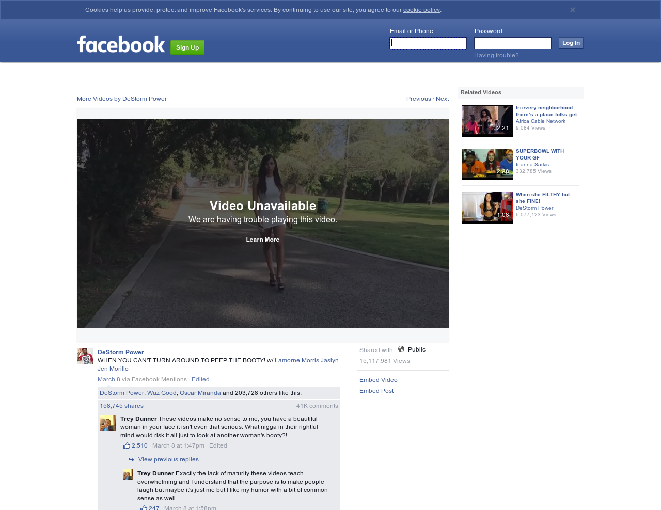Show the post's Edited history
The height and width of the screenshot is (510, 661).
click(200, 379)
